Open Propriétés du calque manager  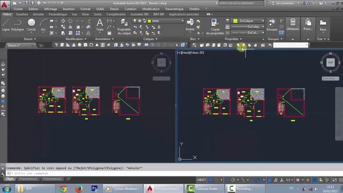124,26
